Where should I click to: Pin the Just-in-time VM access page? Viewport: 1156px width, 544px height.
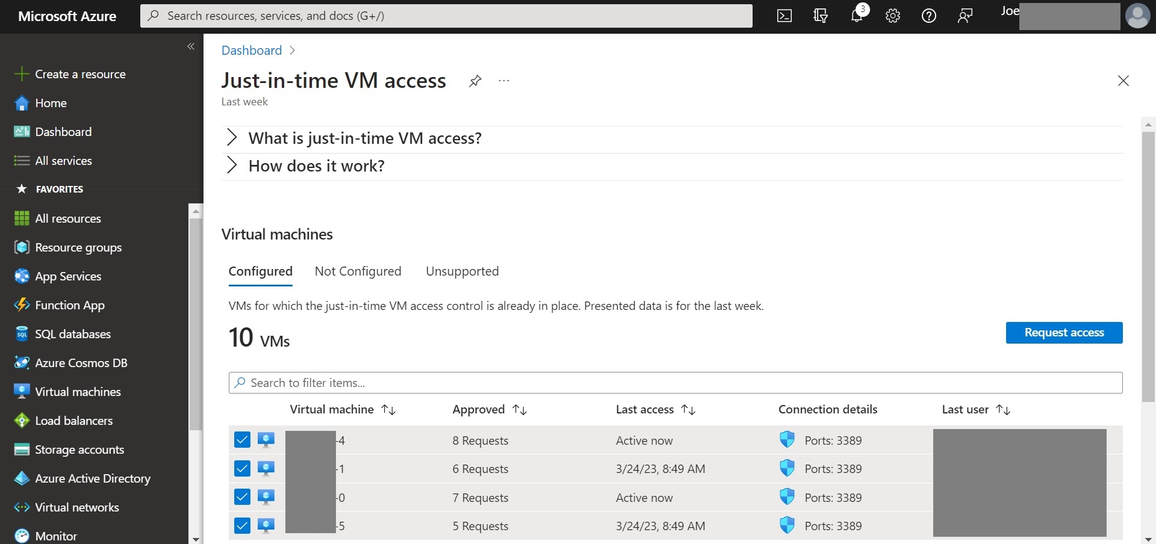click(475, 80)
